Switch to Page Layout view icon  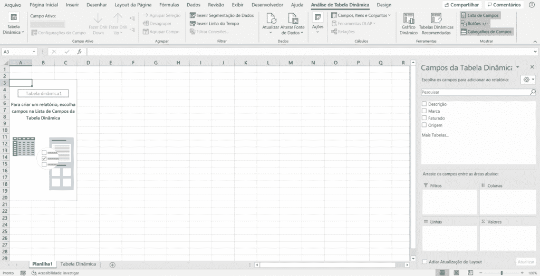coord(456,272)
